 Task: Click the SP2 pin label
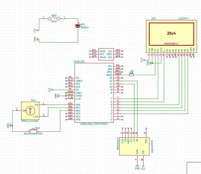coord(118,50)
